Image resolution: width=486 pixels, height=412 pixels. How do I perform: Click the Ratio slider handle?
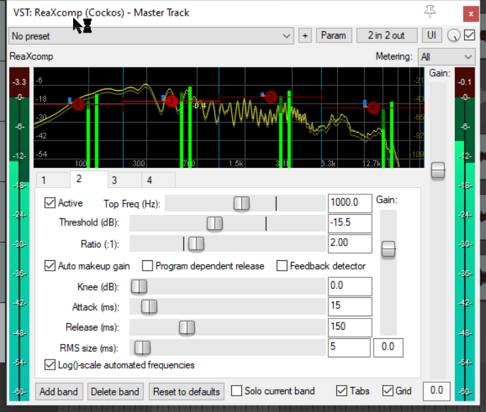click(x=197, y=244)
